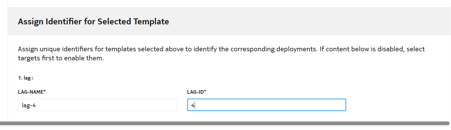The width and height of the screenshot is (451, 130).
Task: Click the 'lag-4' text in LAG-NAME
Action: [x=29, y=105]
